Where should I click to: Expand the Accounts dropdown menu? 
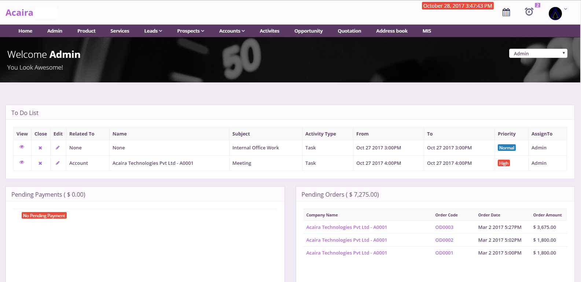pyautogui.click(x=232, y=31)
